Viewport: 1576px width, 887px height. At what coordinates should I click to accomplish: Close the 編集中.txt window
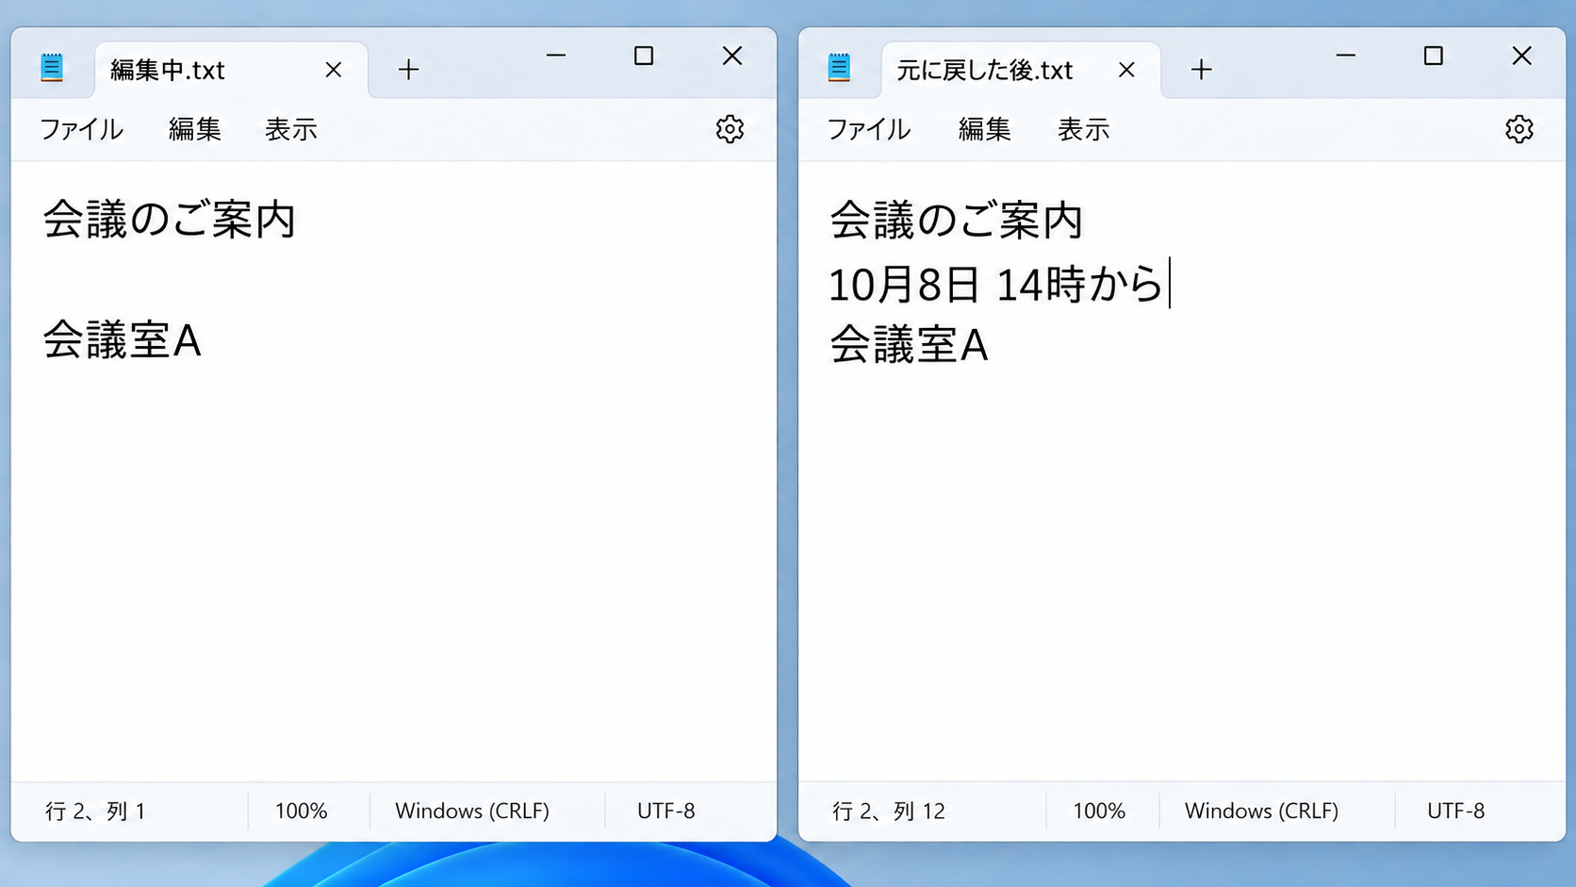click(x=732, y=56)
